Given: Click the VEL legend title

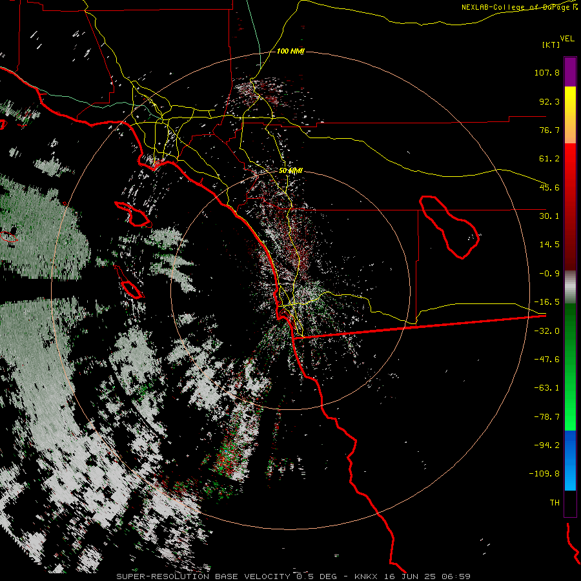Looking at the screenshot, I should point(567,39).
